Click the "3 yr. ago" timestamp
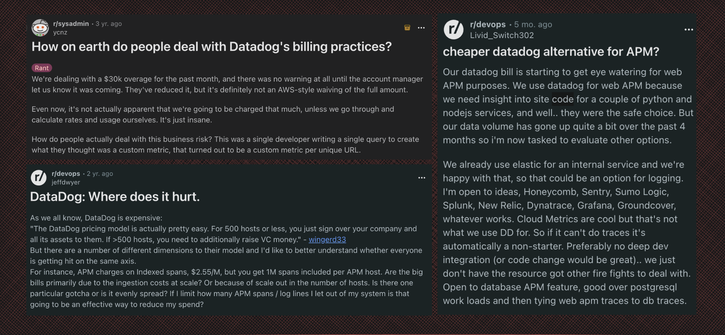This screenshot has width=725, height=335. [109, 24]
